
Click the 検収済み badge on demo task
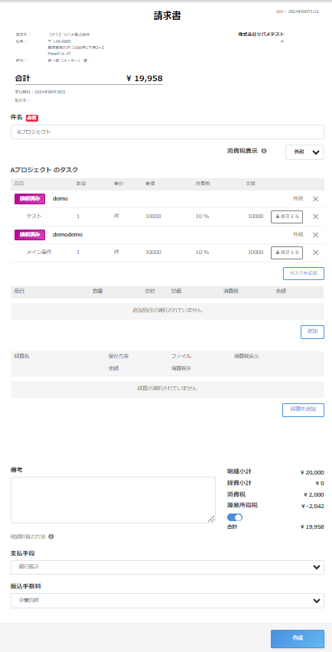point(30,199)
